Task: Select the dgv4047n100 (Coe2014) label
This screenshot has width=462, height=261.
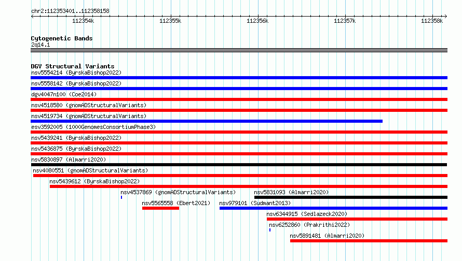Action: click(x=64, y=94)
